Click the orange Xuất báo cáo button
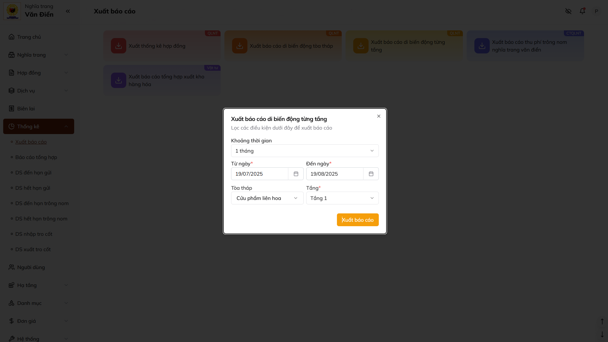The image size is (608, 342). pos(357,220)
